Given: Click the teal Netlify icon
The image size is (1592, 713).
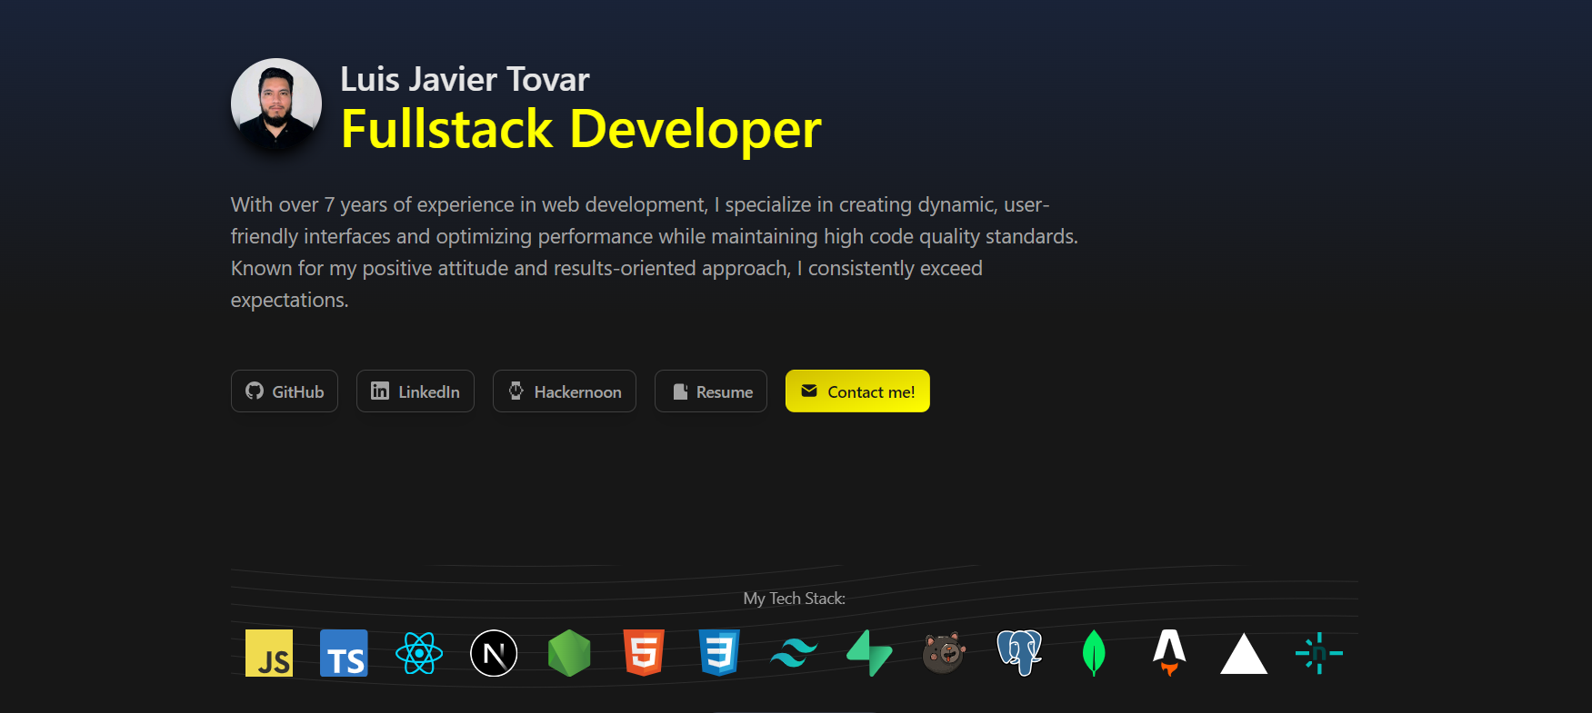Looking at the screenshot, I should pyautogui.click(x=1319, y=653).
